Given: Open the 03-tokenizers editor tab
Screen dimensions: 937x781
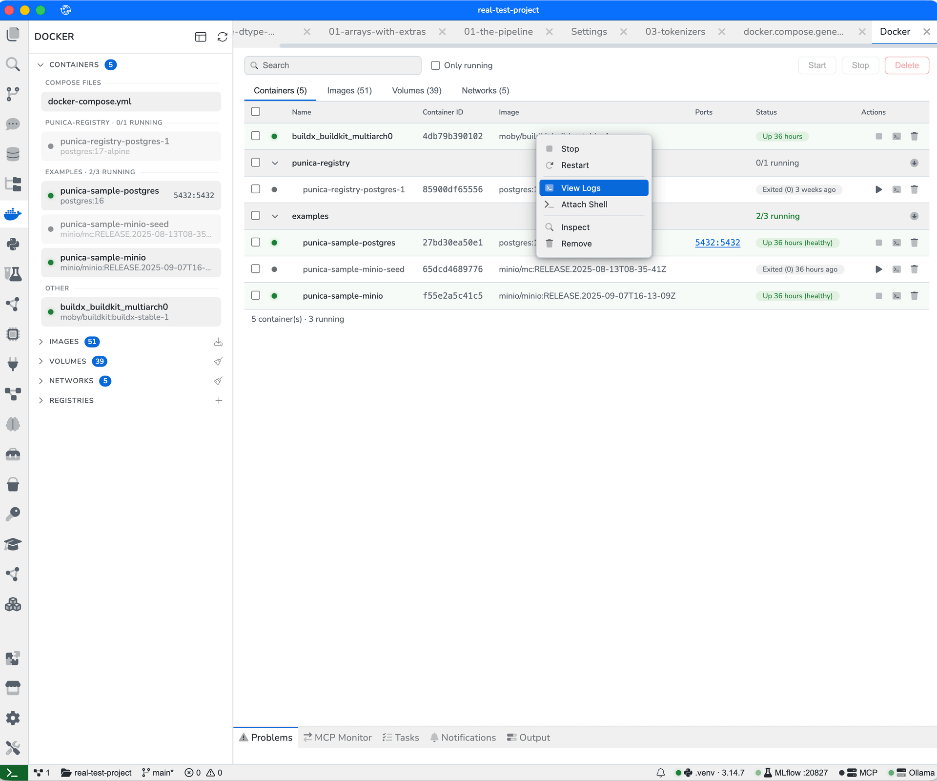Looking at the screenshot, I should tap(675, 32).
